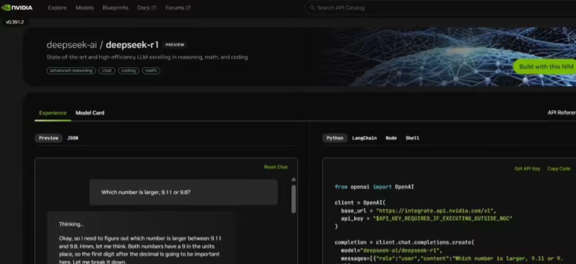Open the Models menu item
The image size is (576, 264).
pyautogui.click(x=85, y=8)
